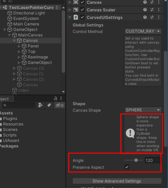Image resolution: width=168 pixels, height=188 pixels.
Task: Select the Scripts folder
Action: click(x=10, y=135)
